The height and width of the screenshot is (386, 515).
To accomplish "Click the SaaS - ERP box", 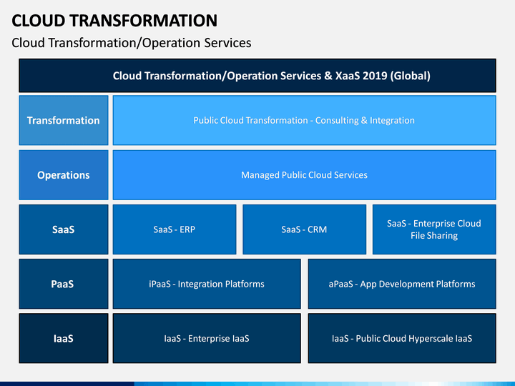I will point(175,229).
